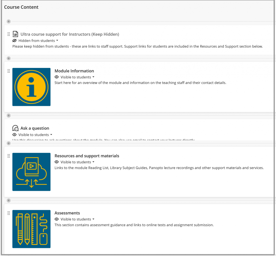The width and height of the screenshot is (276, 256).
Task: Click the stationery icon for Assessments
Action: coord(31,229)
